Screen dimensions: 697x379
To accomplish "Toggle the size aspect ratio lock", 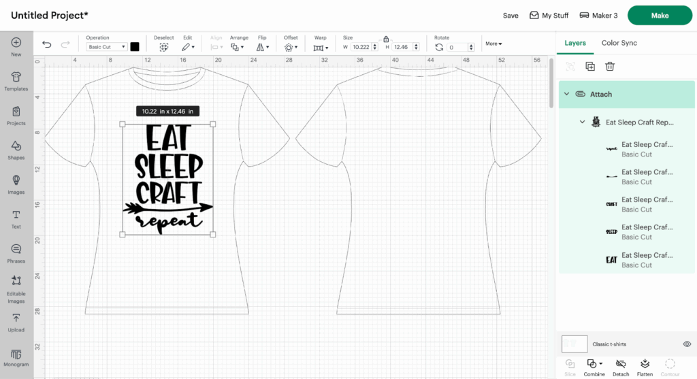I will pos(386,39).
